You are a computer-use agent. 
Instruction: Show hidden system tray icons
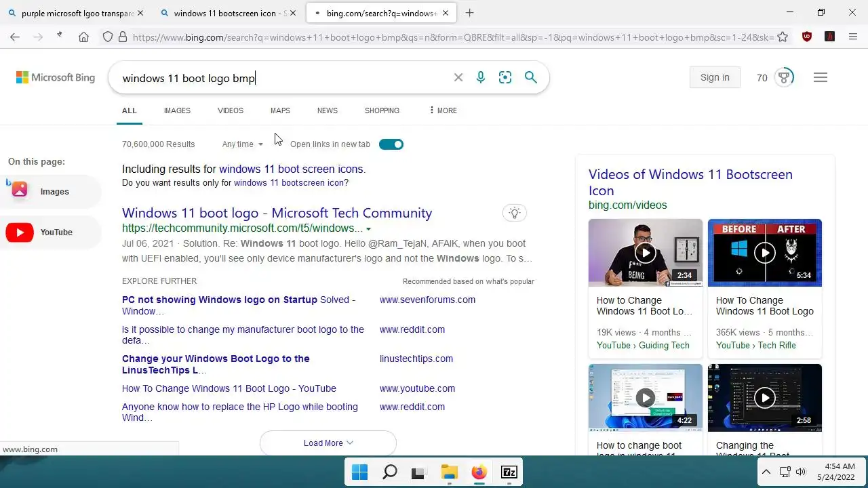click(x=766, y=472)
